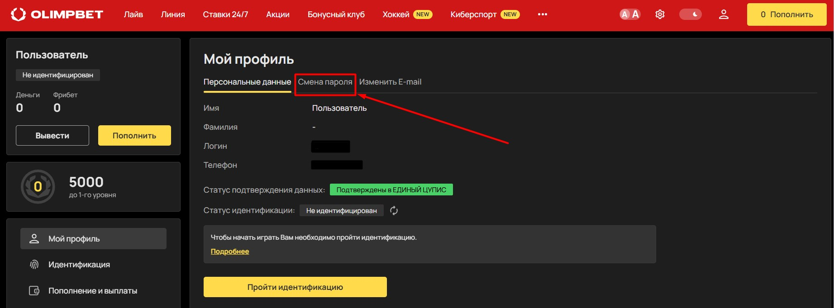834x308 pixels.
Task: Follow the Подробнее link
Action: pyautogui.click(x=230, y=251)
